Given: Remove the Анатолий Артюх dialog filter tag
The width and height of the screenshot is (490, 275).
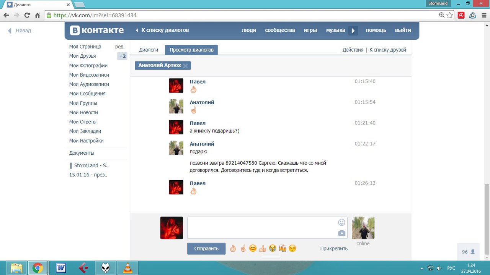Looking at the screenshot, I should click(x=186, y=66).
